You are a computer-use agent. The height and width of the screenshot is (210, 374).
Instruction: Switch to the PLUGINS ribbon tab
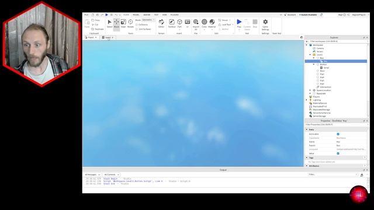click(174, 15)
